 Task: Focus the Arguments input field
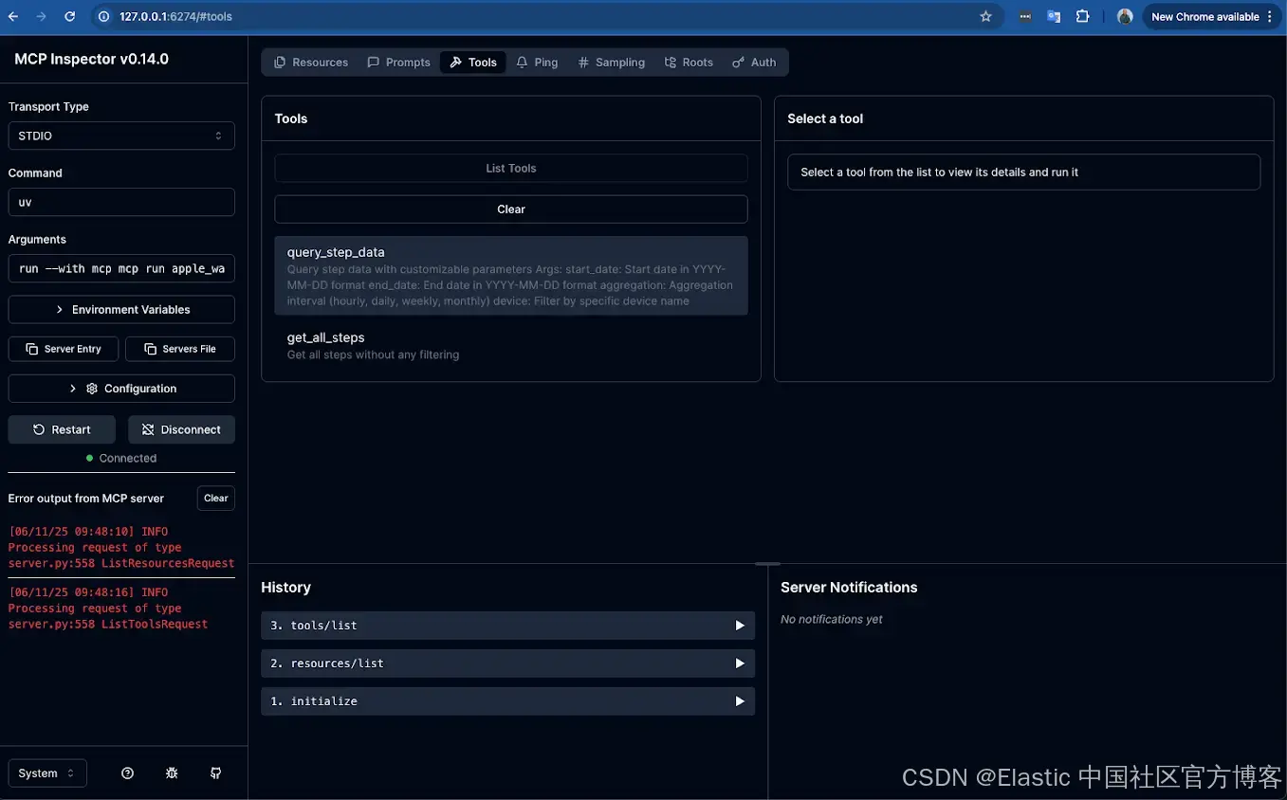click(121, 268)
